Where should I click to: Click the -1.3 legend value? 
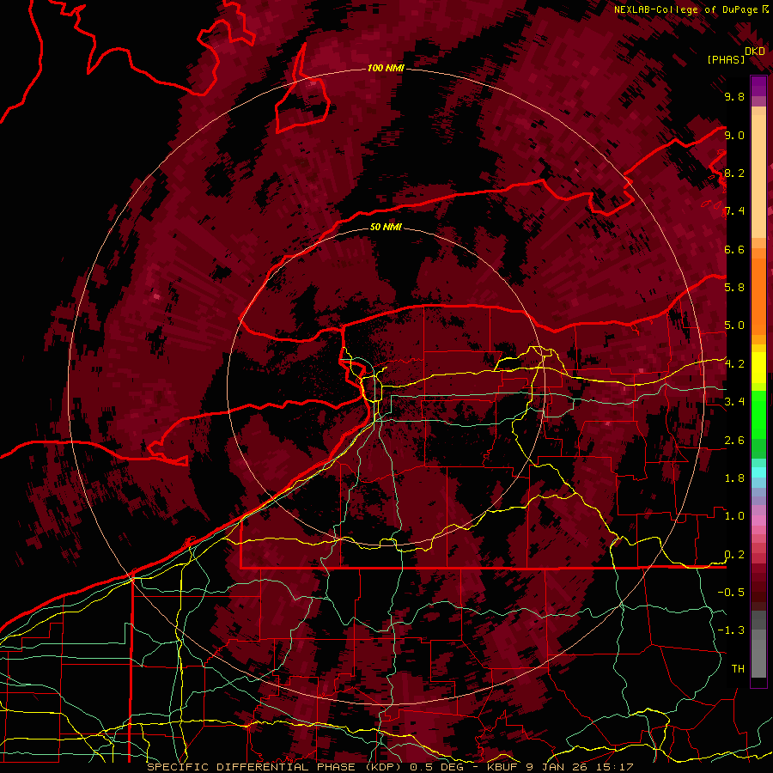731,630
